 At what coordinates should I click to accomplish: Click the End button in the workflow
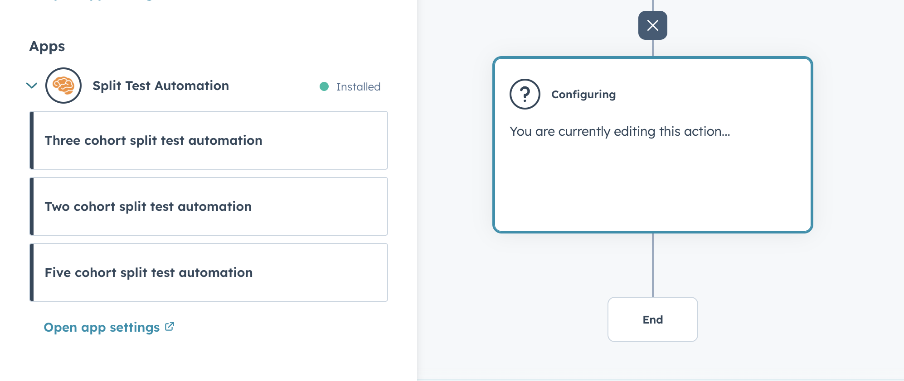[652, 319]
